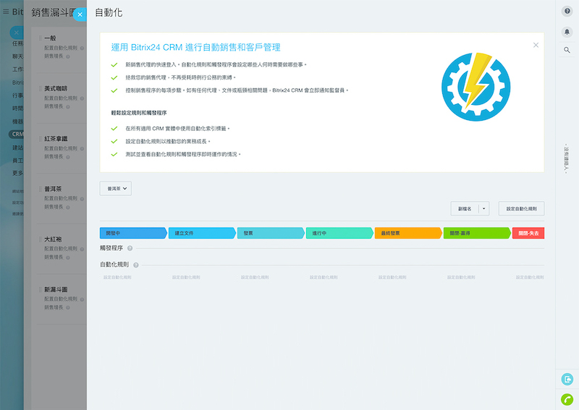579x410 pixels.
Task: Click the 紅茶拿鐵 funnel name
Action: tap(56, 139)
